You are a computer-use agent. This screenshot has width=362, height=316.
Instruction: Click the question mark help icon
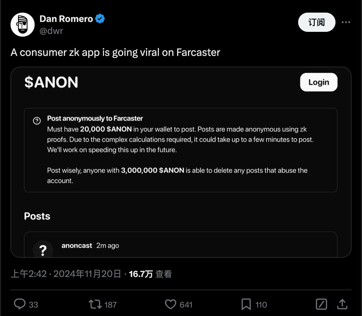[x=37, y=121]
